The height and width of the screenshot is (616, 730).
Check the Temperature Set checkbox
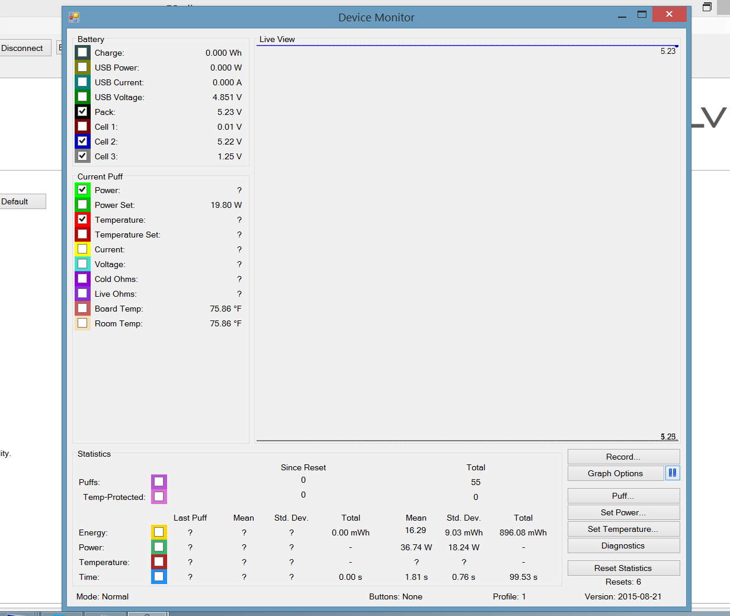tap(82, 234)
